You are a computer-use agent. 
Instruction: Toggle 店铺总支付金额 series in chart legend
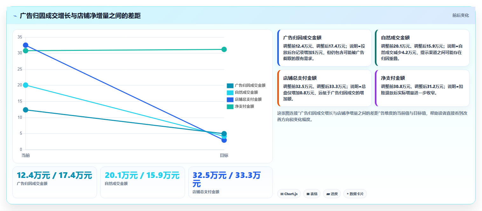tap(244, 99)
